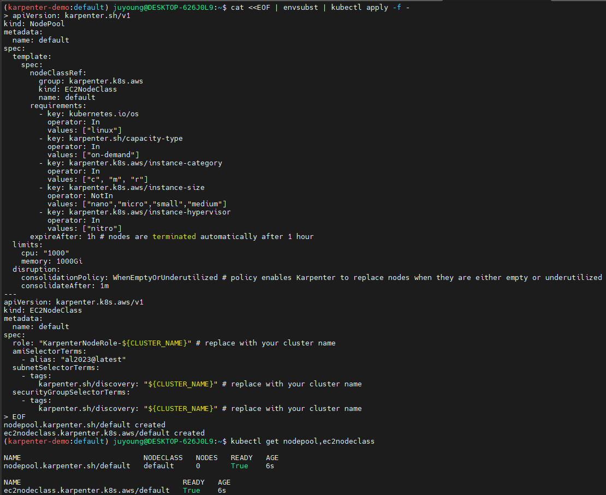Click 'apiVersion: karpenter.k8s.aws/v1' line
This screenshot has height=495, width=606.
pyautogui.click(x=74, y=302)
